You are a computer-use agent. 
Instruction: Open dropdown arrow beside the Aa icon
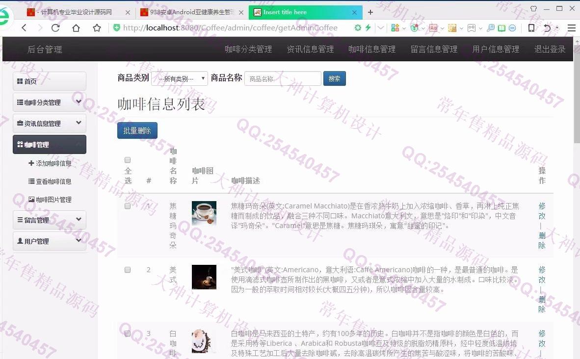[442, 28]
